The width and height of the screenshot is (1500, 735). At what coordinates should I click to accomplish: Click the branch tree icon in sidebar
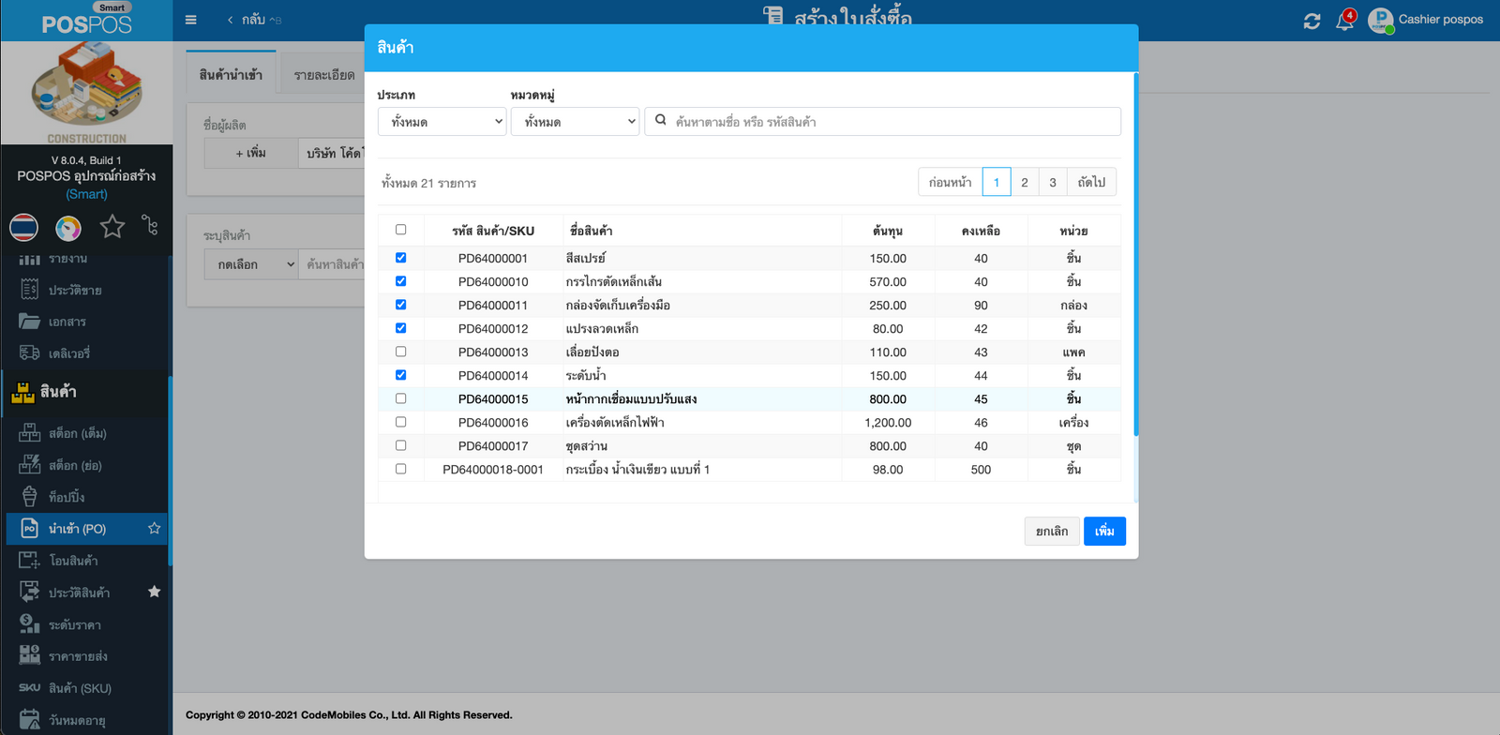coord(150,225)
